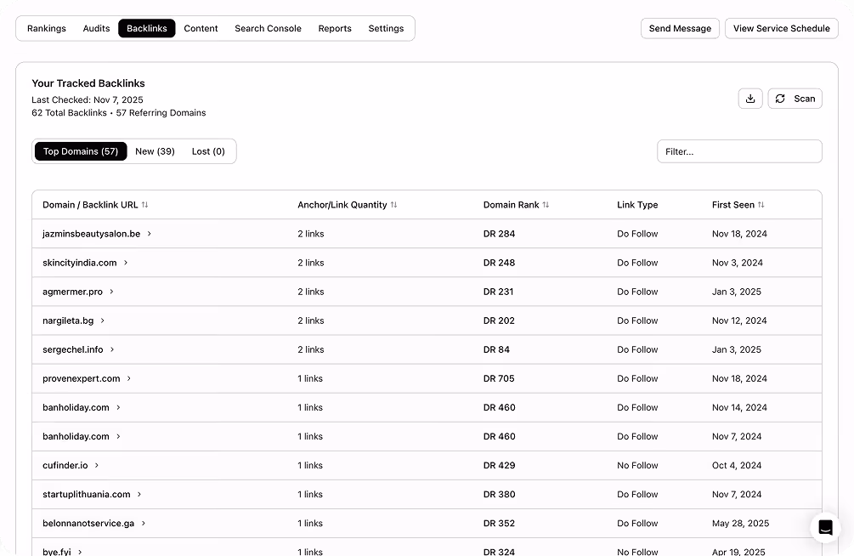
Task: Start a backlink Scan
Action: (795, 99)
